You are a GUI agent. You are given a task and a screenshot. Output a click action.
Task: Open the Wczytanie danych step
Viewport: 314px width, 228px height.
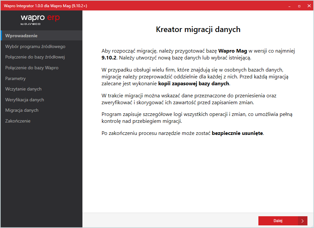pyautogui.click(x=23, y=89)
